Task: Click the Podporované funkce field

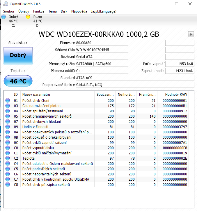Action: click(135, 85)
